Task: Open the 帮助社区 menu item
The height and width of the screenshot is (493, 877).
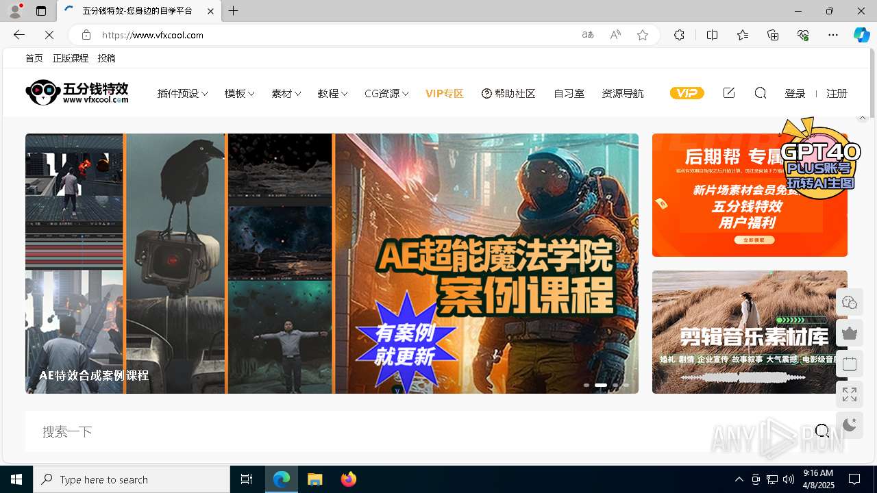Action: pos(508,94)
